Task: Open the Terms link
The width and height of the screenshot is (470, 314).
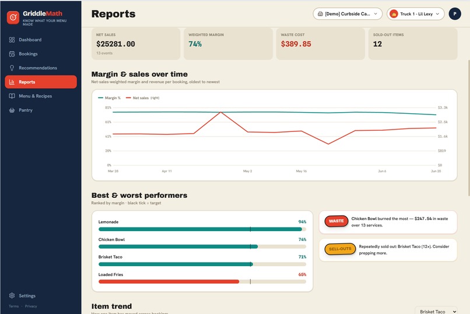Action: [13, 306]
